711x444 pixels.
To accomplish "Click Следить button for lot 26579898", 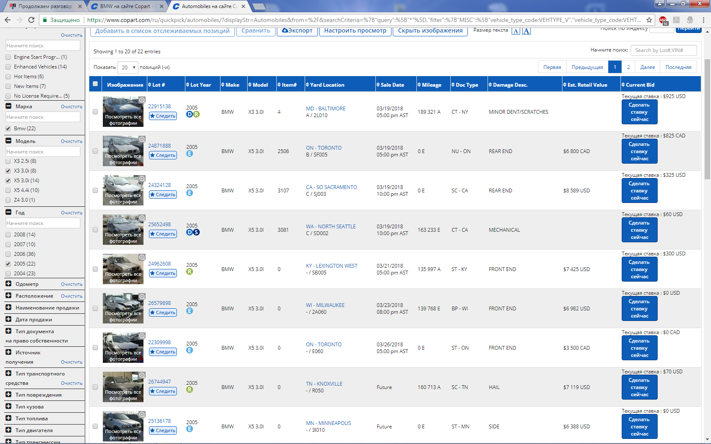I will (163, 312).
